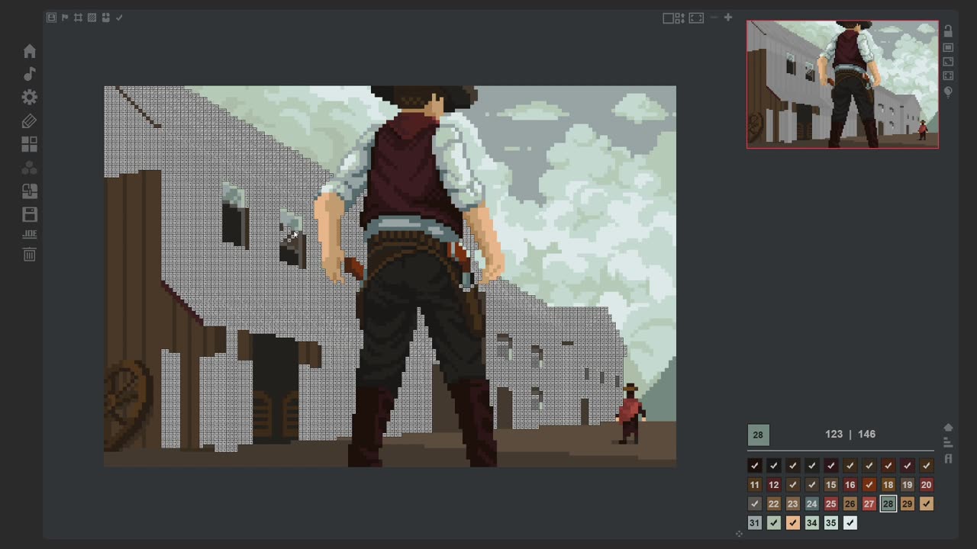
Task: Click the diagonal expand icon beside the preview
Action: pyautogui.click(x=948, y=62)
